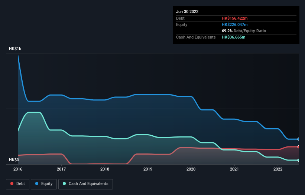The height and width of the screenshot is (195, 305).
Task: Toggle the Cash And Equivalents legend button
Action: pyautogui.click(x=85, y=184)
